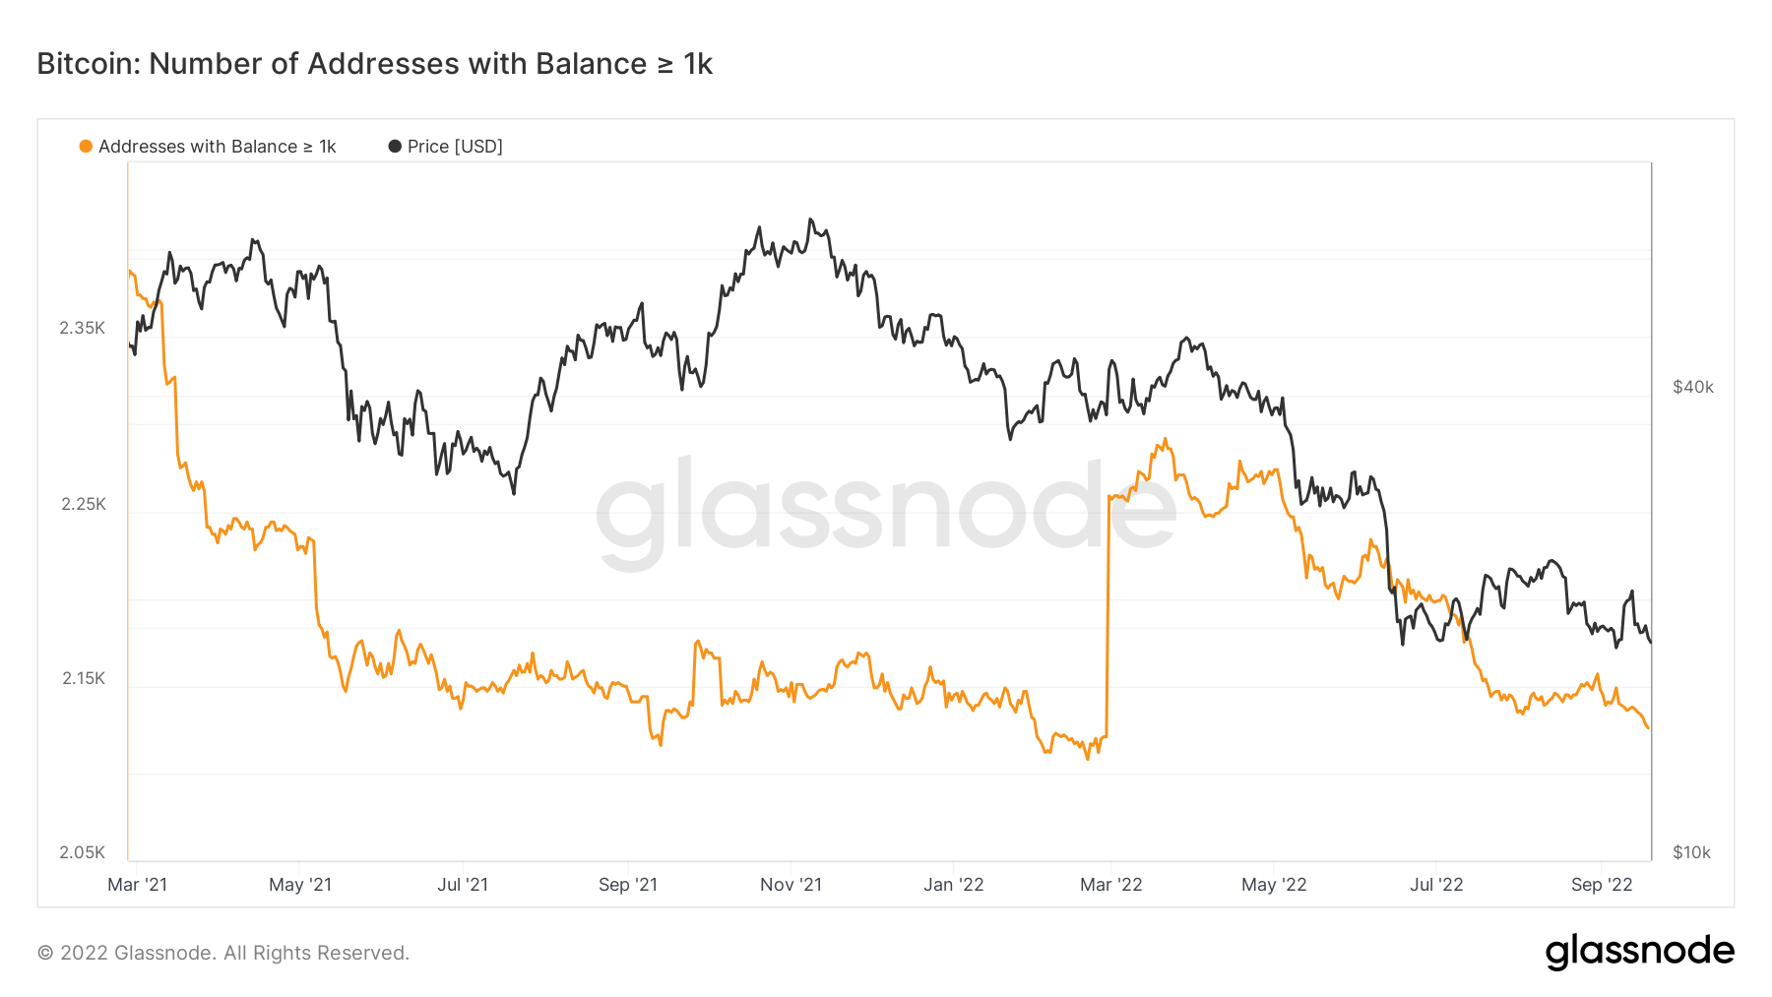This screenshot has width=1772, height=997.
Task: Select the Mar '21 x-axis label
Action: point(137,885)
